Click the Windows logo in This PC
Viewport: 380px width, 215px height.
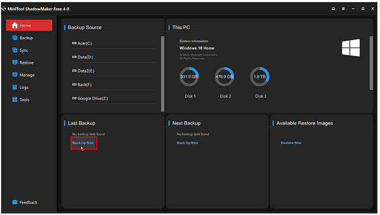click(351, 47)
